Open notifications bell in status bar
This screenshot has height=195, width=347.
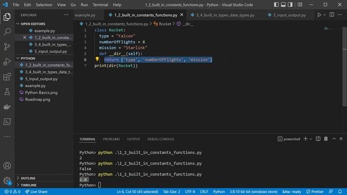340,191
